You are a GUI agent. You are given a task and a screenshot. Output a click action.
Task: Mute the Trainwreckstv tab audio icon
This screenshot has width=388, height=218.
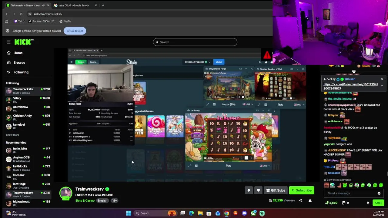[x=43, y=5]
